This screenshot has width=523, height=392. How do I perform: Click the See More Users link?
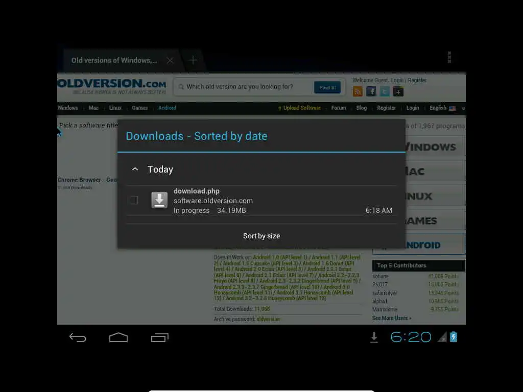point(392,318)
